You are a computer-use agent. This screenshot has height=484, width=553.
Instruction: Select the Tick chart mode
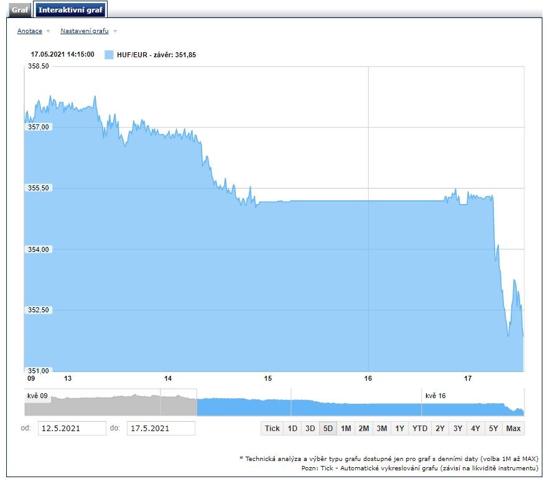pyautogui.click(x=272, y=428)
